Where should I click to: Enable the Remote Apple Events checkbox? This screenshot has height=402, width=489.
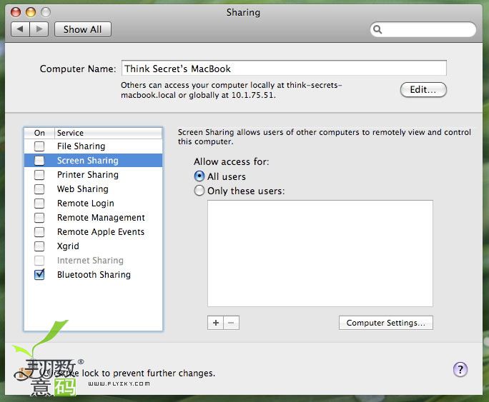coord(39,232)
